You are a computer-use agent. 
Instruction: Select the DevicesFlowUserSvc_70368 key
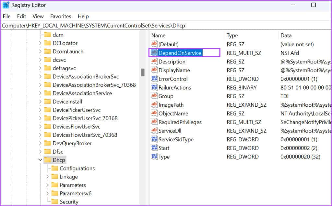(x=85, y=135)
